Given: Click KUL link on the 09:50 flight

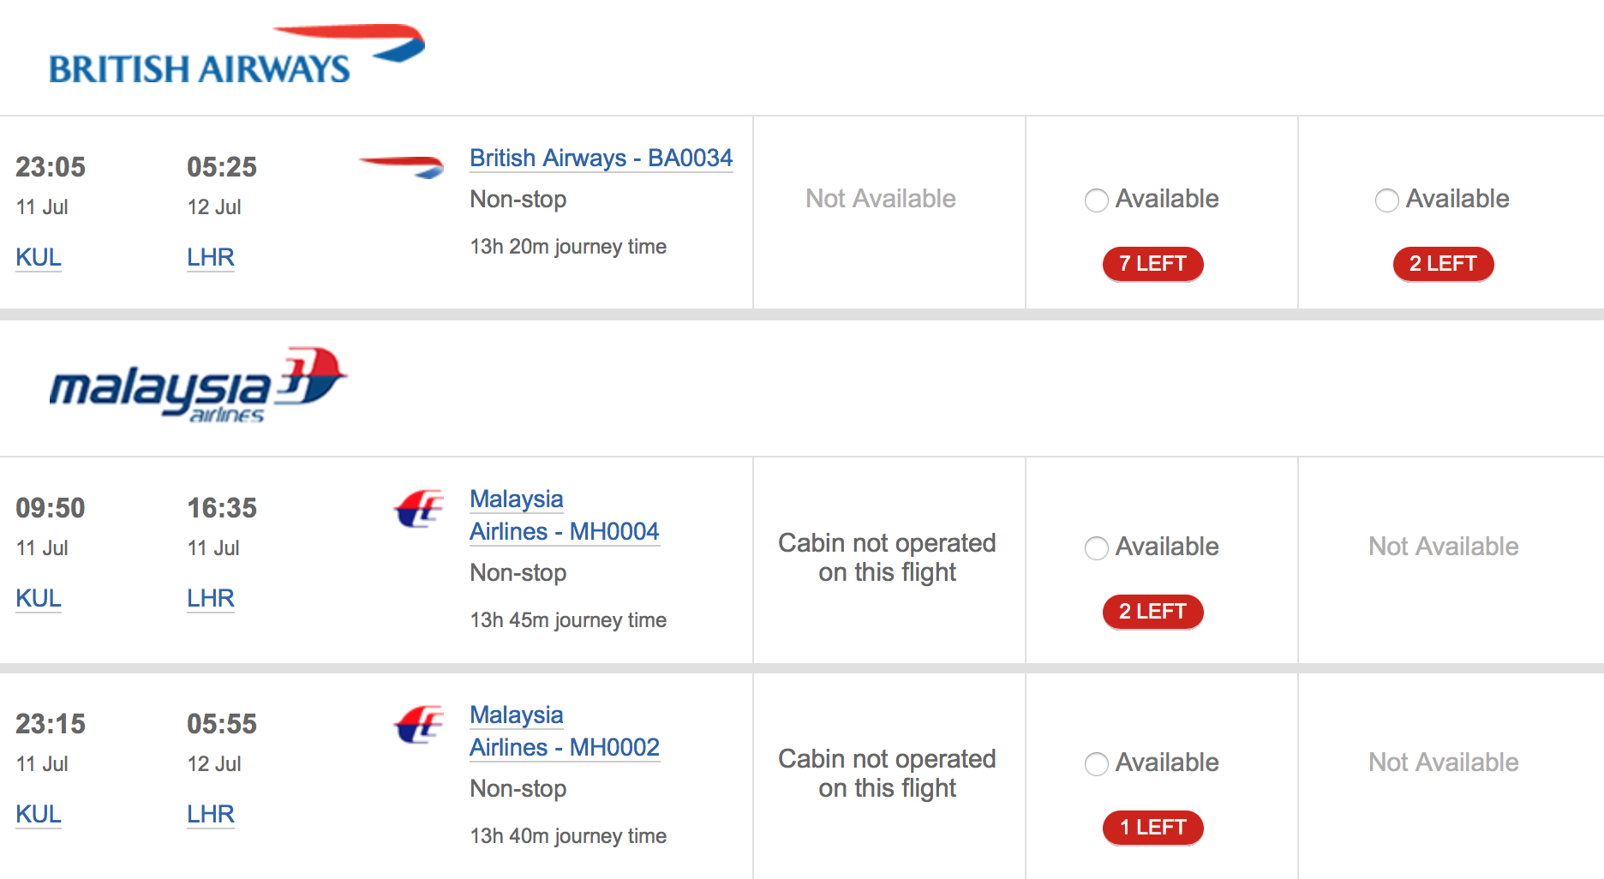Looking at the screenshot, I should pyautogui.click(x=39, y=599).
